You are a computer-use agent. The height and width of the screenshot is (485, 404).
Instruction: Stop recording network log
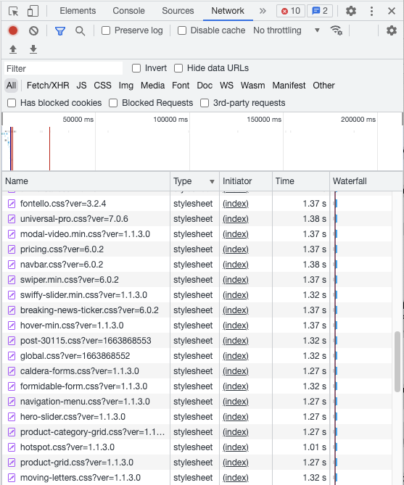13,30
